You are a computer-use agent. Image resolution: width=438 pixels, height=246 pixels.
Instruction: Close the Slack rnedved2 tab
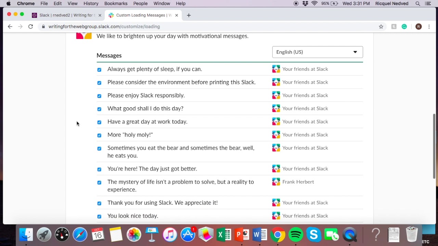click(x=100, y=15)
